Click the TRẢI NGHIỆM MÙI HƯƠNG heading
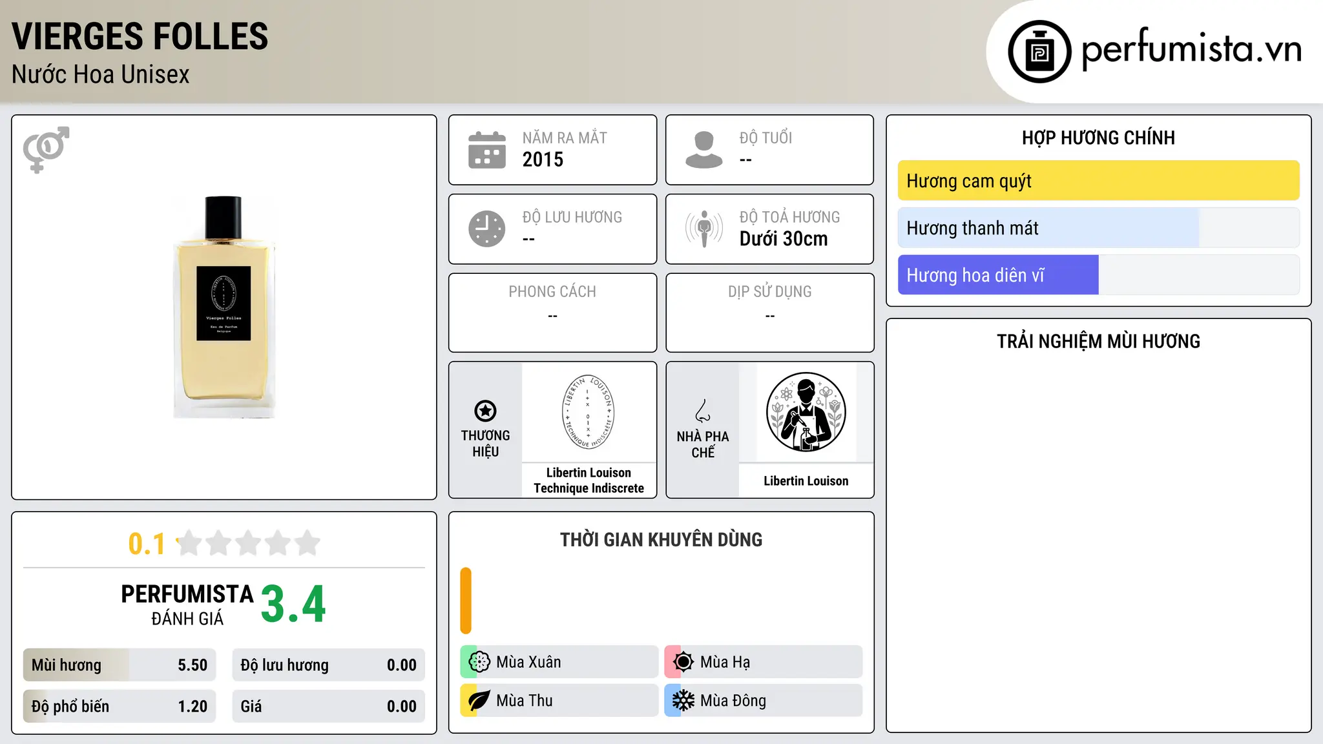 click(x=1098, y=341)
